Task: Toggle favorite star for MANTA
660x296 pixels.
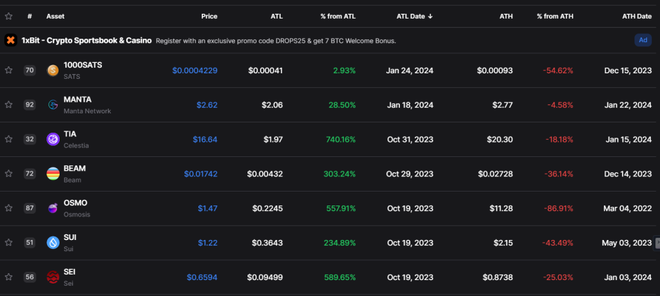Action: [x=8, y=104]
